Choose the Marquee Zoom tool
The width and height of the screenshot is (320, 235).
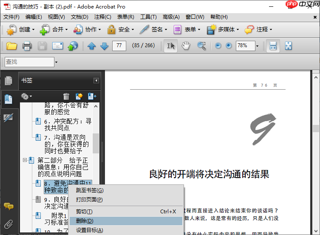click(201, 46)
